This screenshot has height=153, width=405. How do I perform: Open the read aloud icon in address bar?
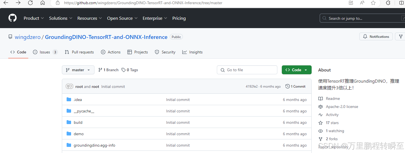(362, 3)
